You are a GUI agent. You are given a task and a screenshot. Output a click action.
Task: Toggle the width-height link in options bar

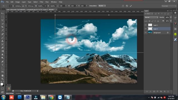pos(45,6)
